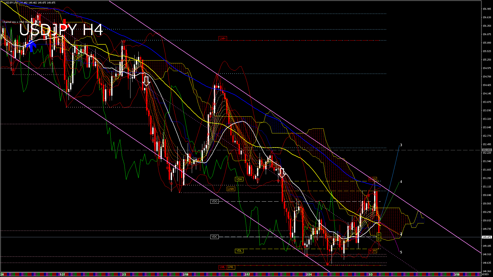This screenshot has width=493, height=277.
Task: Select the blue up arrow signal marker
Action: [x=32, y=46]
